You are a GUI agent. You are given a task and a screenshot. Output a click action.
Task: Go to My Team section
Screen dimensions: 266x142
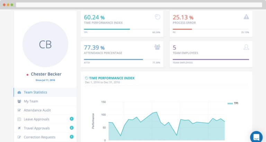coord(31,101)
